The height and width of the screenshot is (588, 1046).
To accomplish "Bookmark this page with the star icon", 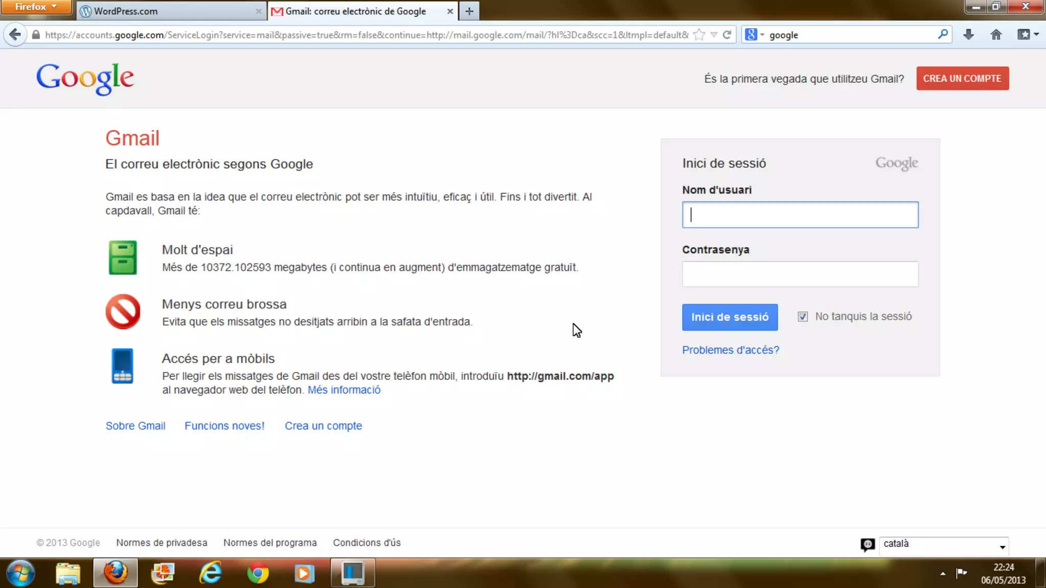I will point(699,35).
